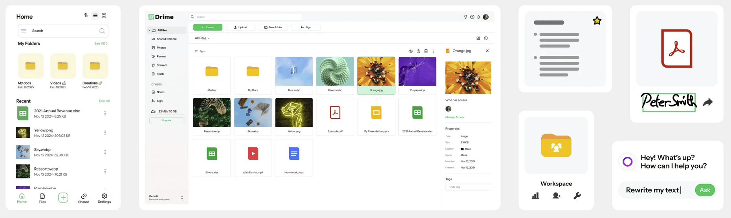Image resolution: width=731 pixels, height=218 pixels.
Task: Click the trash delete icon in selection toolbar
Action: pyautogui.click(x=426, y=51)
